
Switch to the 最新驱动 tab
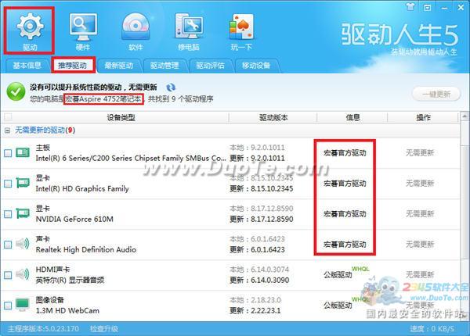click(119, 66)
